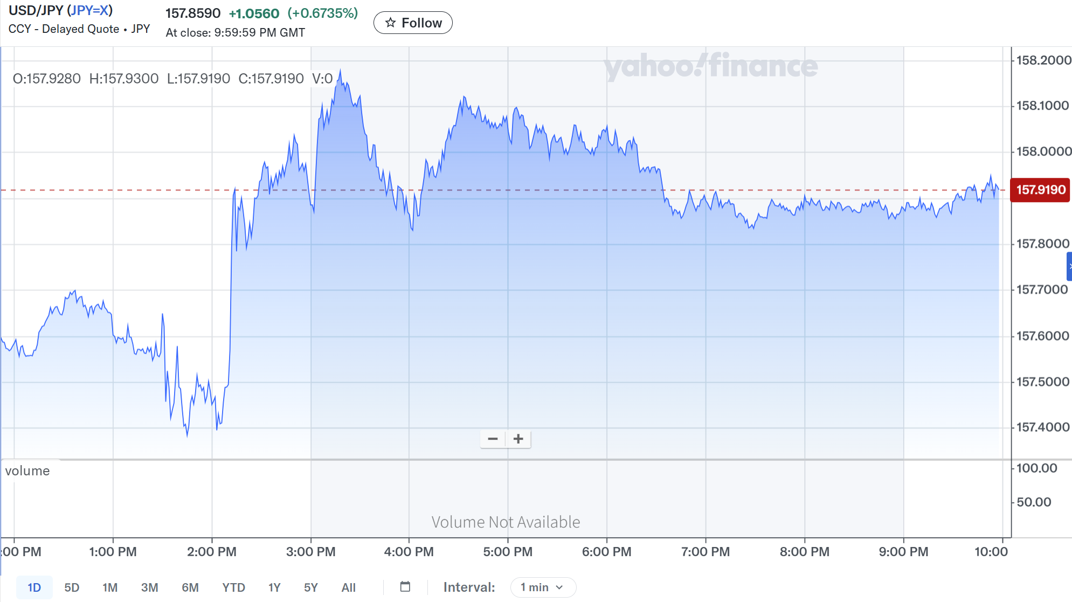The height and width of the screenshot is (602, 1072).
Task: Switch to the 5D range
Action: (x=72, y=587)
